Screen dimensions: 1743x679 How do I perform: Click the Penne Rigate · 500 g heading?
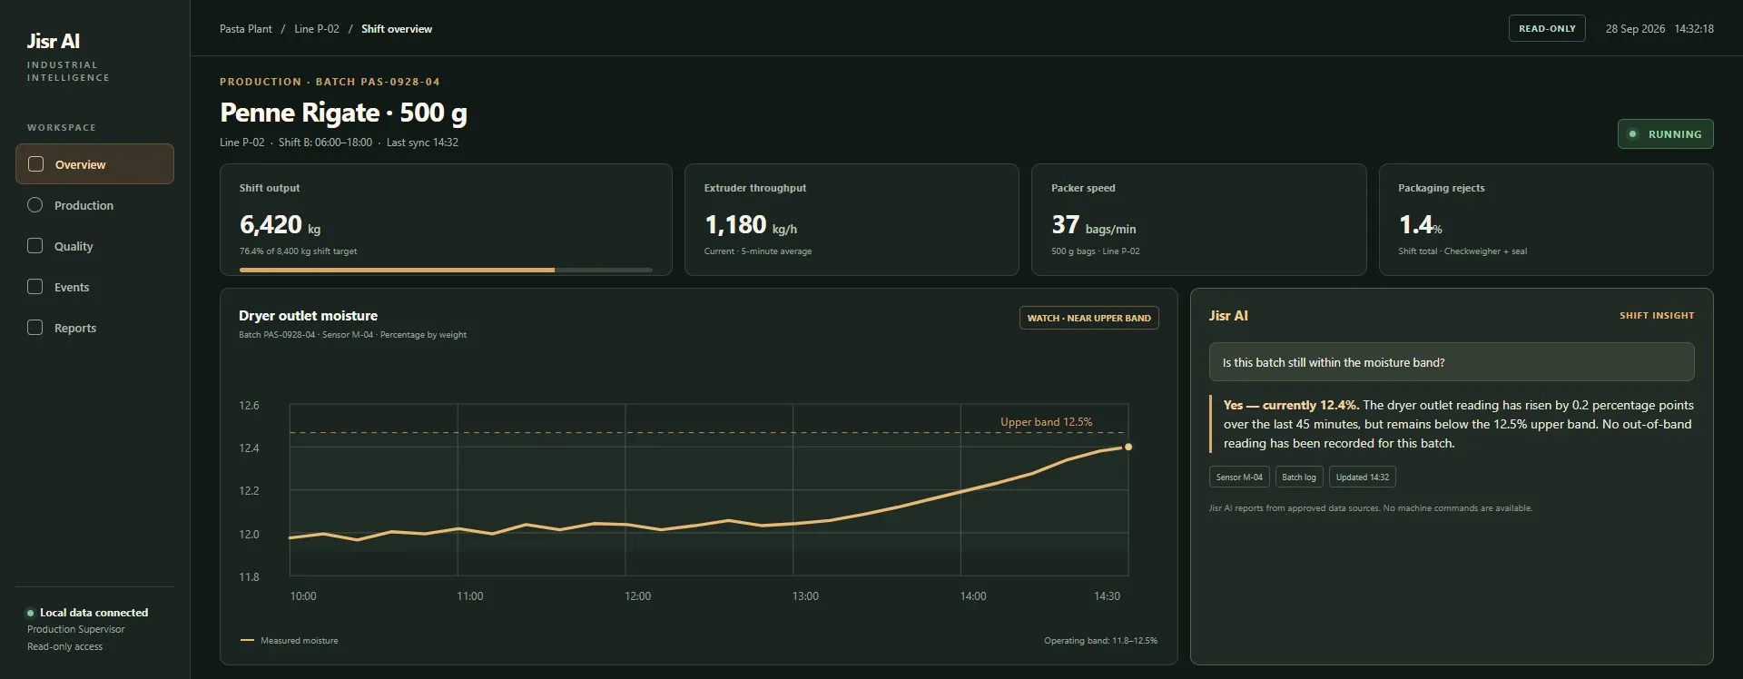343,113
